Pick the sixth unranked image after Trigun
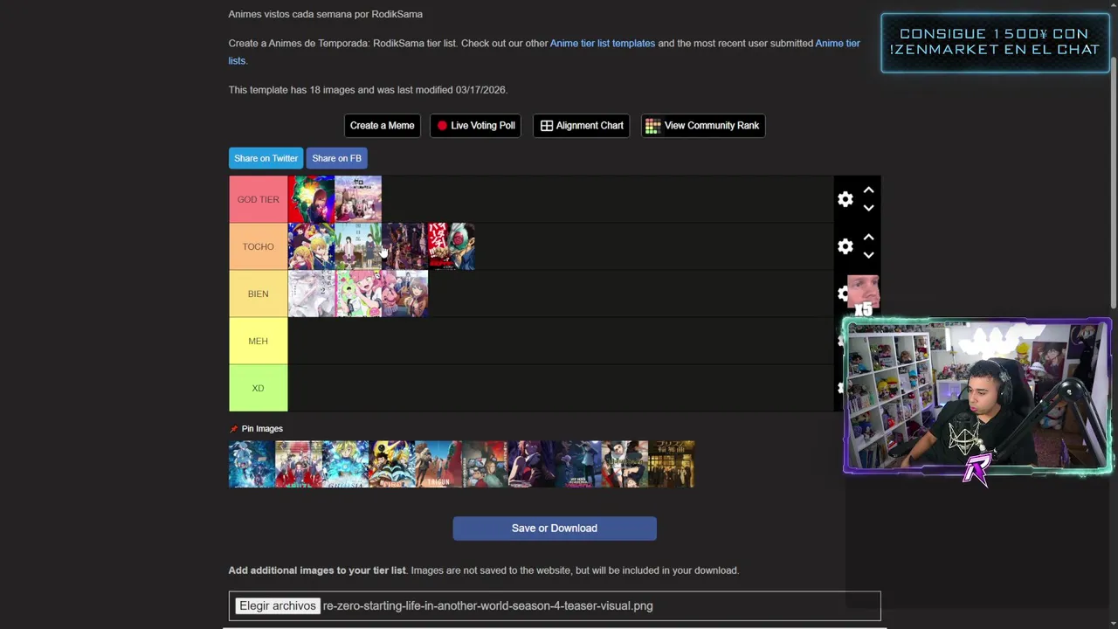Image resolution: width=1118 pixels, height=629 pixels. pos(485,464)
